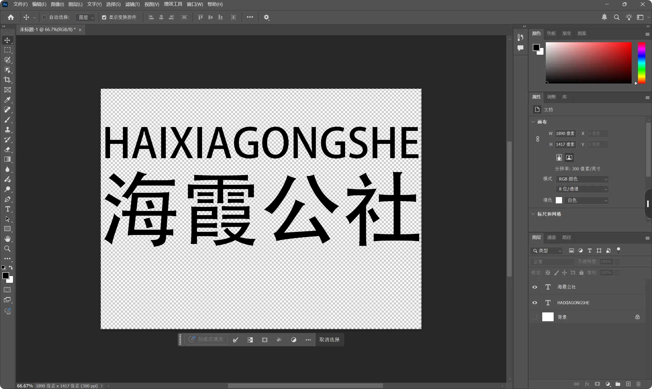Close the 未标题-1 document tab

(80, 30)
